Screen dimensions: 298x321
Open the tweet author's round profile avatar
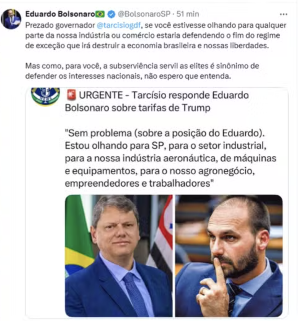(x=11, y=19)
